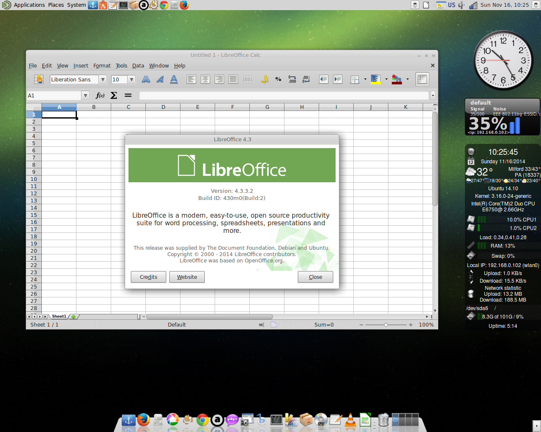The height and width of the screenshot is (432, 541).
Task: Open terminal from the top panel
Action: pos(123,5)
